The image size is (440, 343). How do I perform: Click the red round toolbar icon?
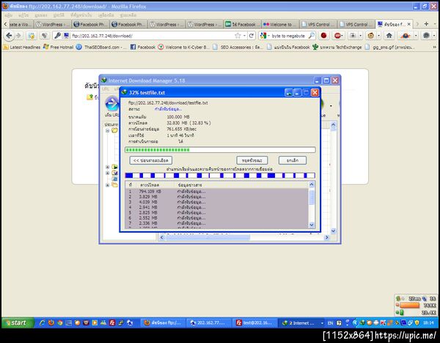tap(323, 36)
